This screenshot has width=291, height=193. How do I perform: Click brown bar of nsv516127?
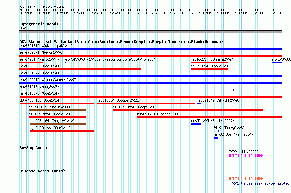click(x=57, y=110)
